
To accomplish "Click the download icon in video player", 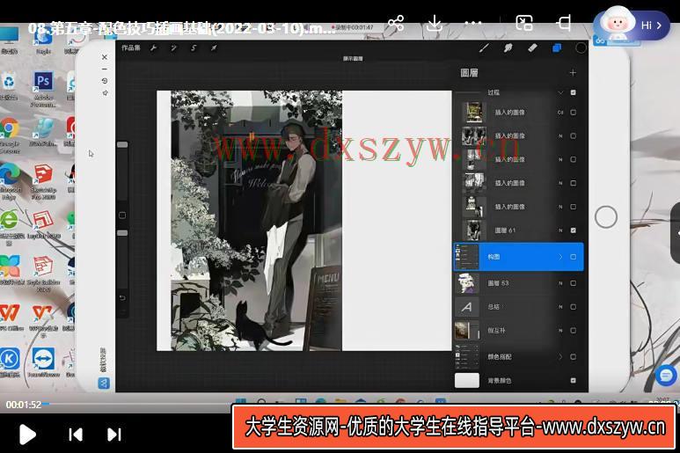I will coord(434,23).
